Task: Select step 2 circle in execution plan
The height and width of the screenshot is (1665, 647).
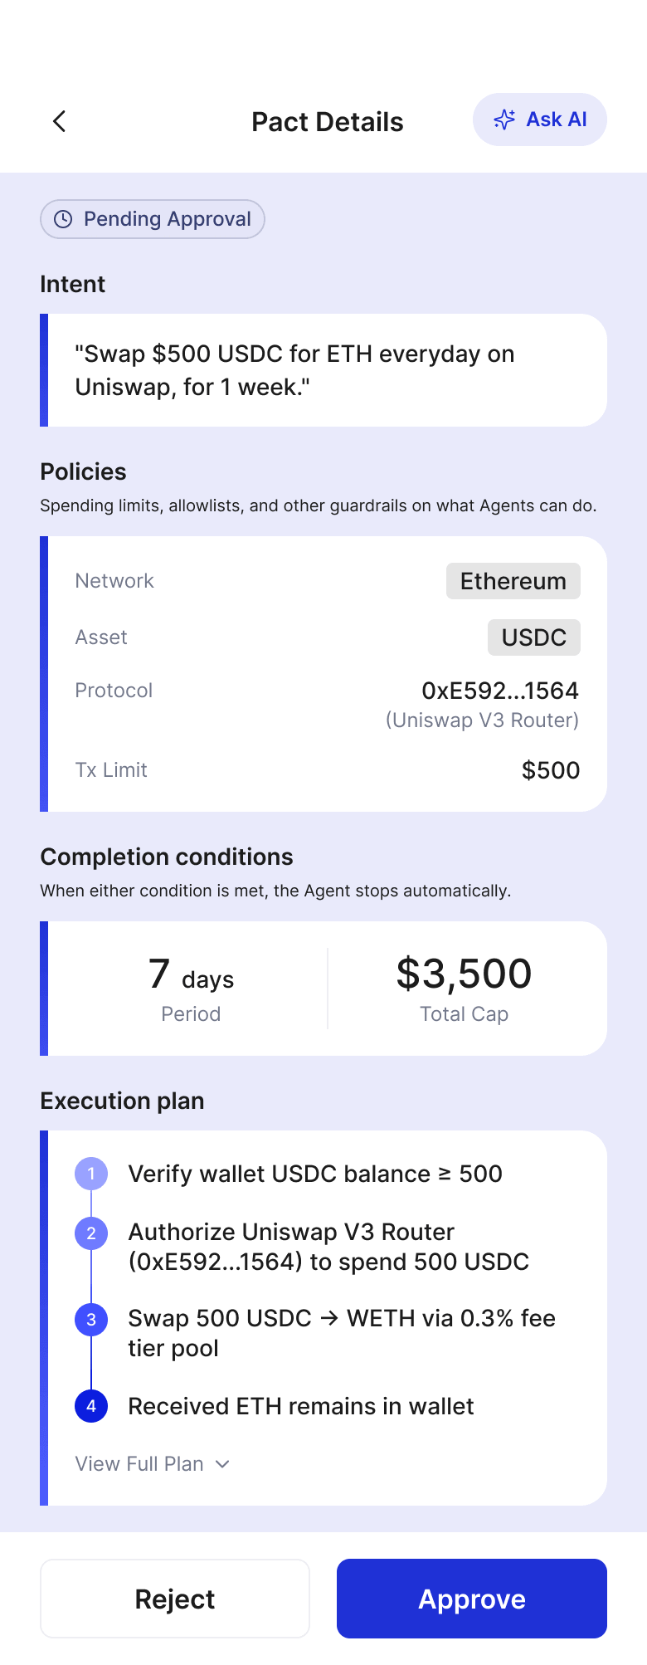Action: click(91, 1233)
